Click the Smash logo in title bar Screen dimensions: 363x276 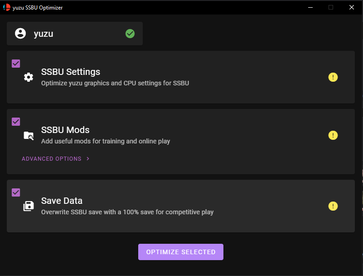[7, 7]
